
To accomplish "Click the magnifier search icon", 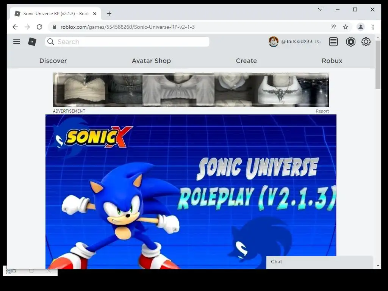I will coord(51,42).
